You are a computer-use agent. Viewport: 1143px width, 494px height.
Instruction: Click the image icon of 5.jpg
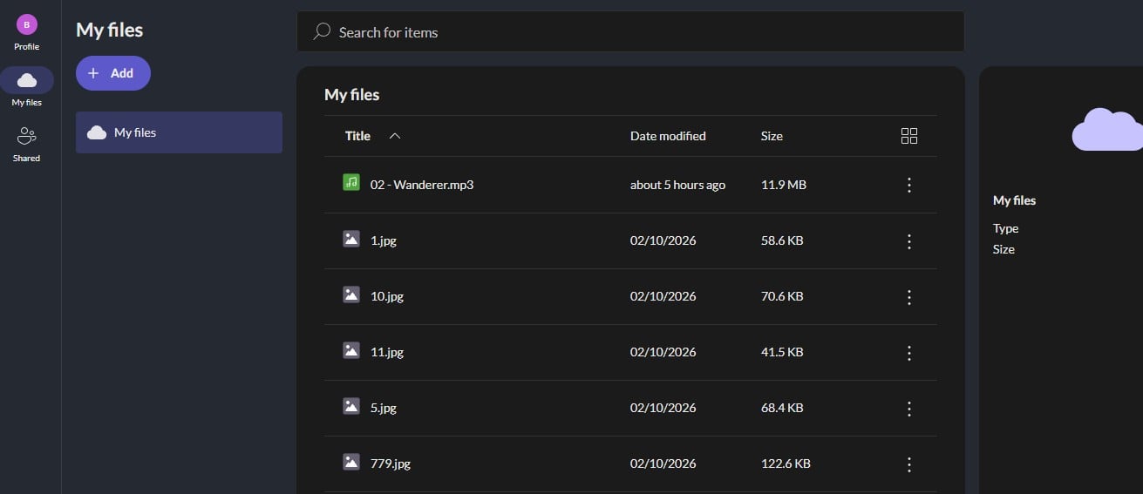tap(351, 406)
